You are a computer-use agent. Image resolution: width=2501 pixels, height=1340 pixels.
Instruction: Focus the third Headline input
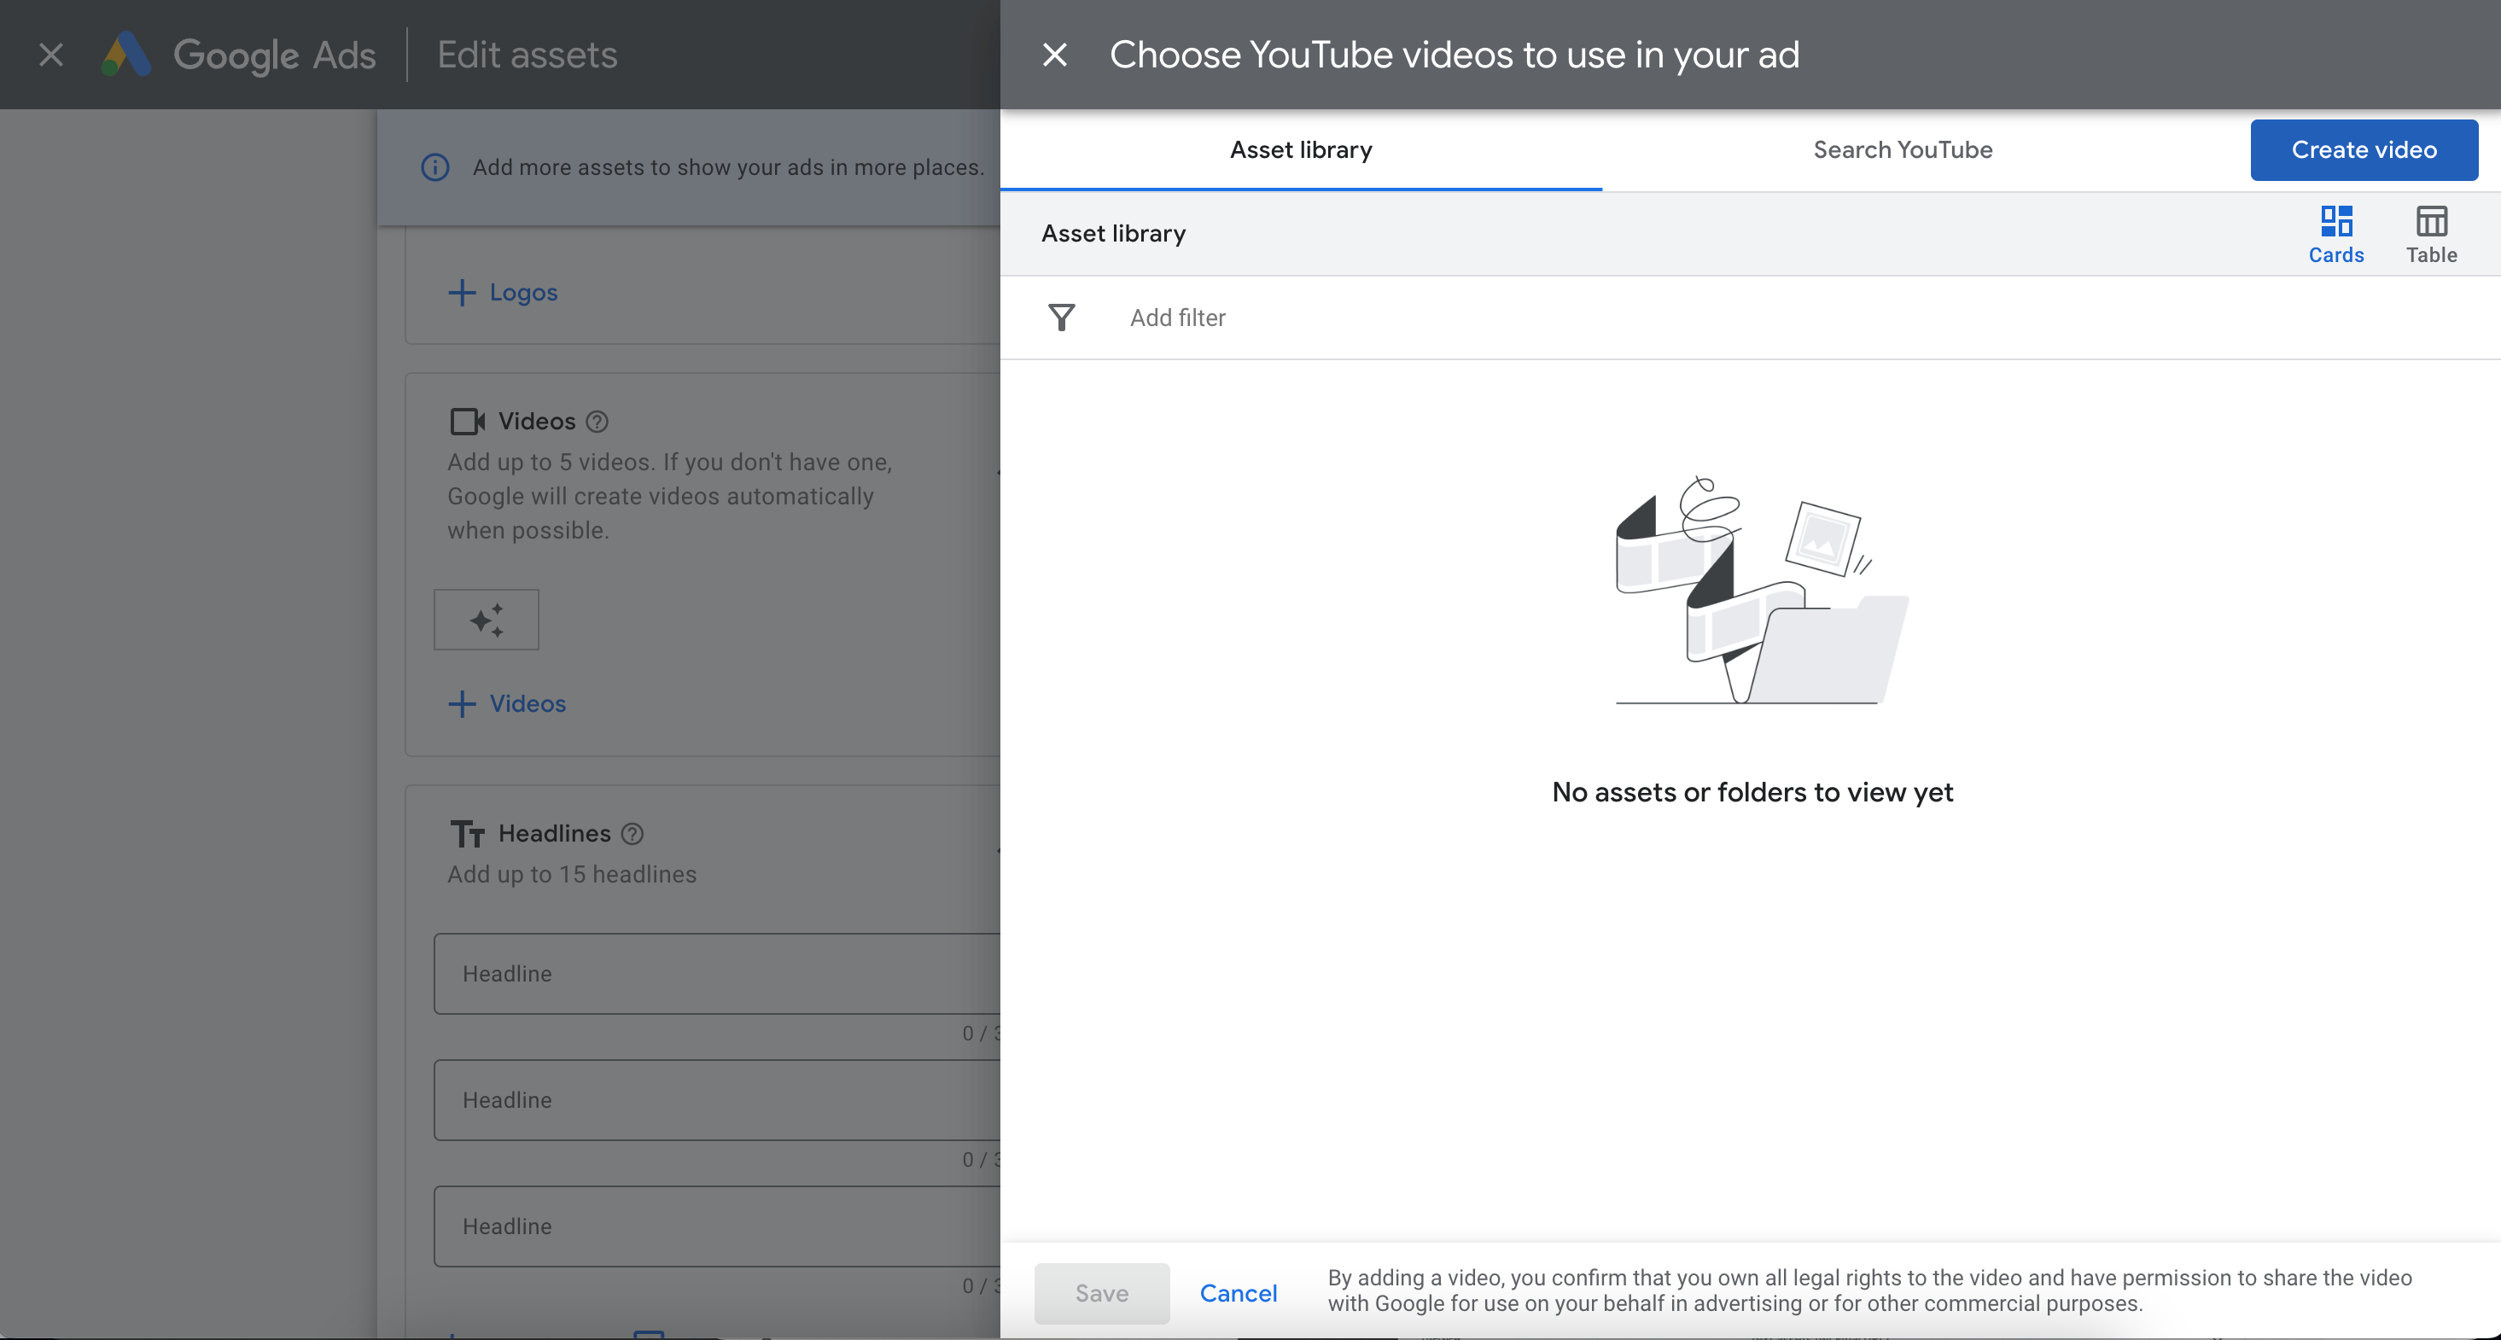click(716, 1226)
